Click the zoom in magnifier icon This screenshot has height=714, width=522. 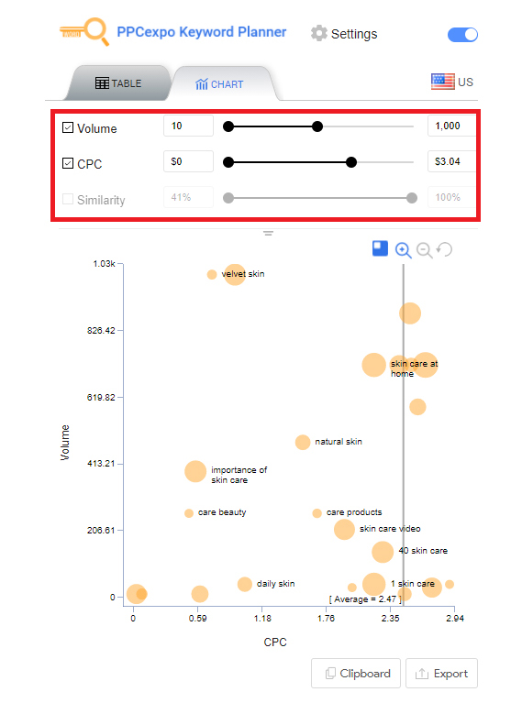tap(403, 250)
